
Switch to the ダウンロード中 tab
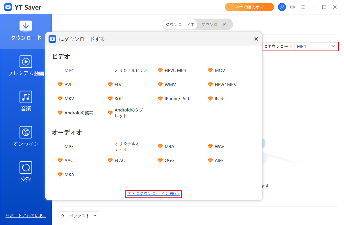coord(180,24)
